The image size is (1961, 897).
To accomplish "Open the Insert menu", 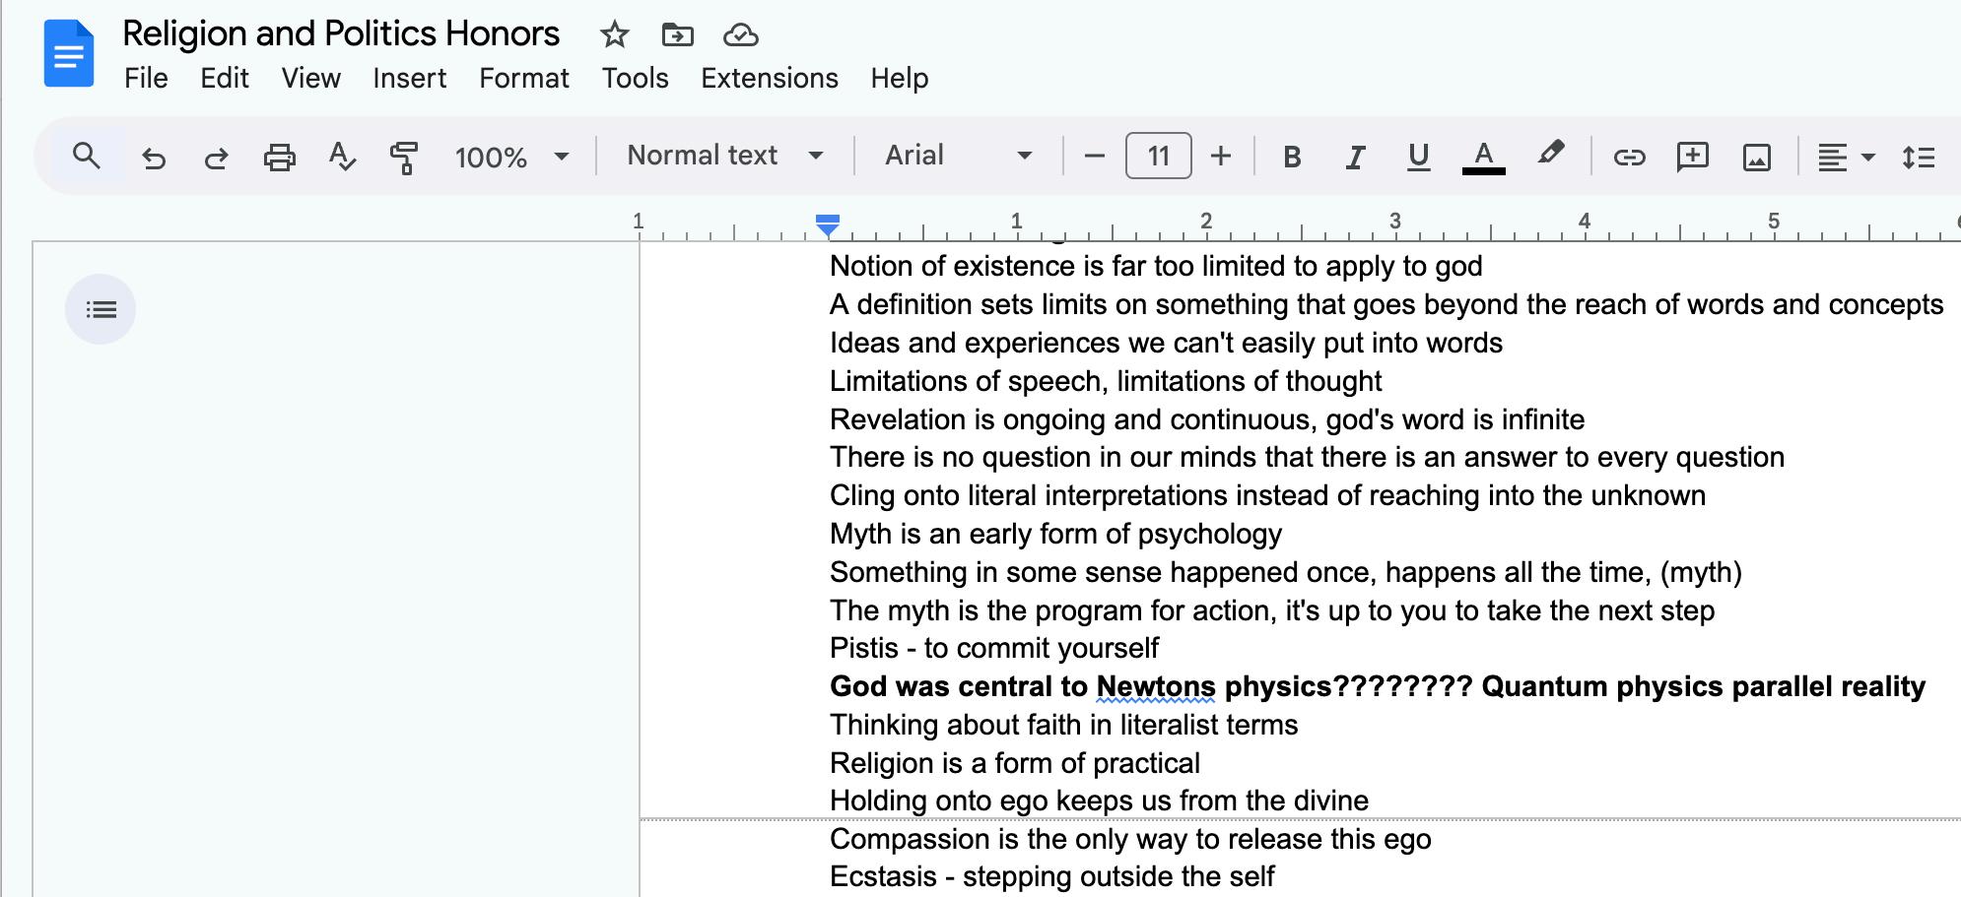I will [x=410, y=79].
